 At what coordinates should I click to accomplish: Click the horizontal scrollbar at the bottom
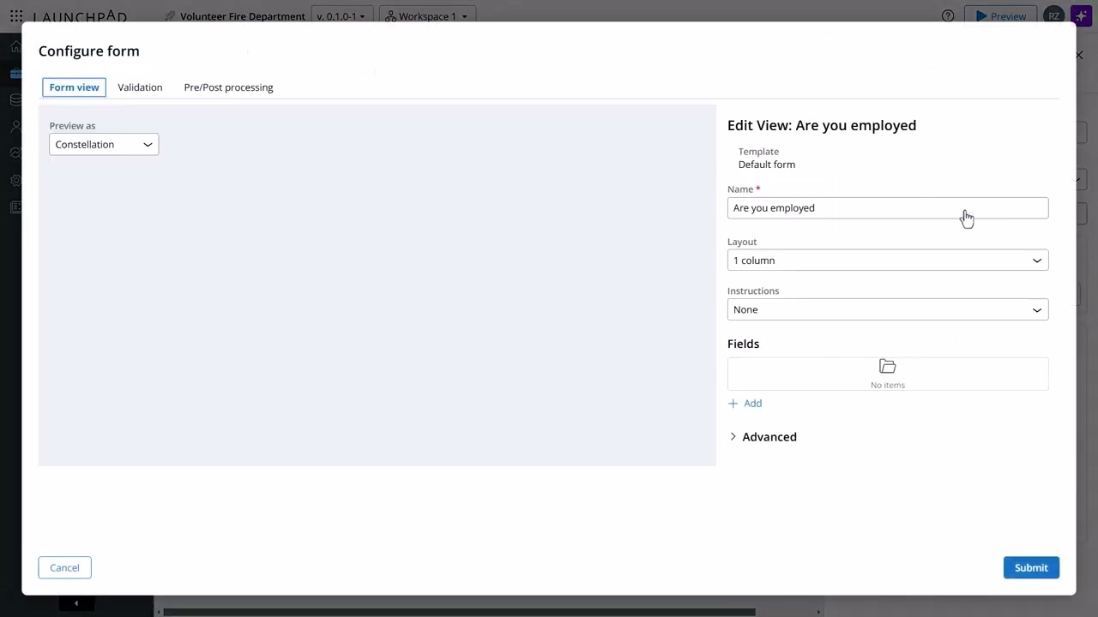459,612
